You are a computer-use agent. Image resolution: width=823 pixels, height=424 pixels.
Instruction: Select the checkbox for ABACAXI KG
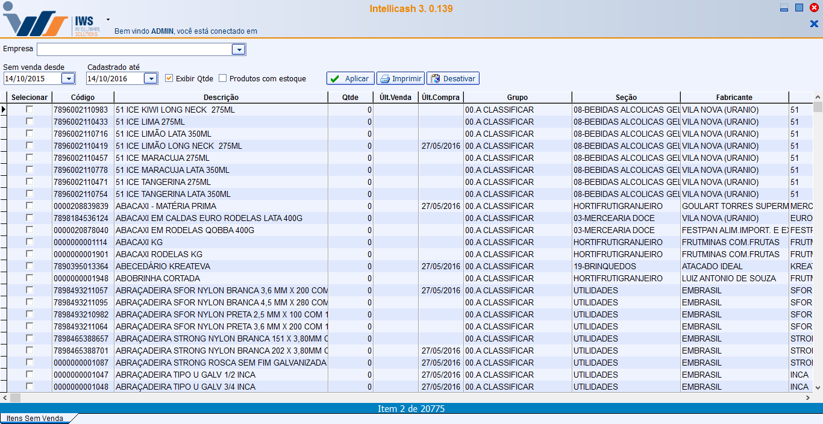coord(29,242)
